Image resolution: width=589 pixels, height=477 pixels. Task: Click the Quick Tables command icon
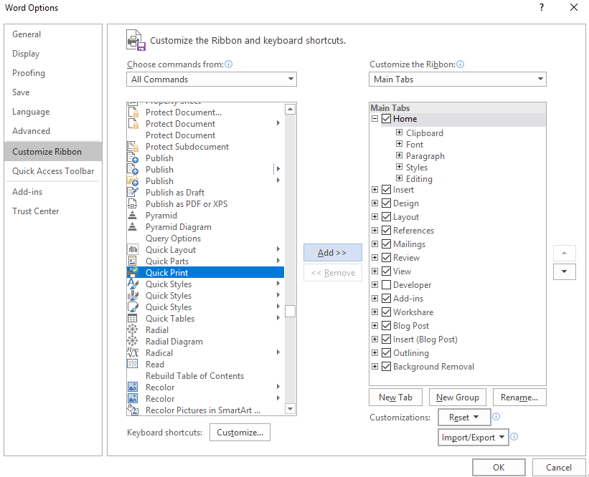tap(133, 319)
